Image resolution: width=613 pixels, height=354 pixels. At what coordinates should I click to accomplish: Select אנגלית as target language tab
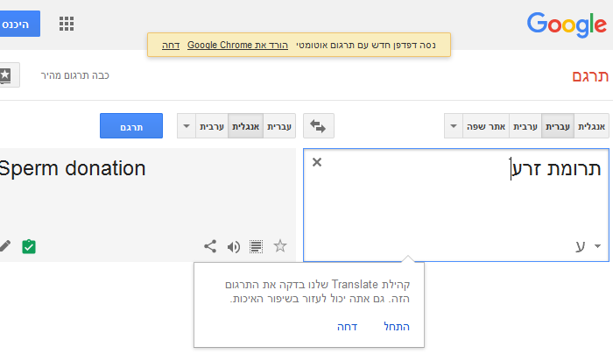[x=245, y=126]
